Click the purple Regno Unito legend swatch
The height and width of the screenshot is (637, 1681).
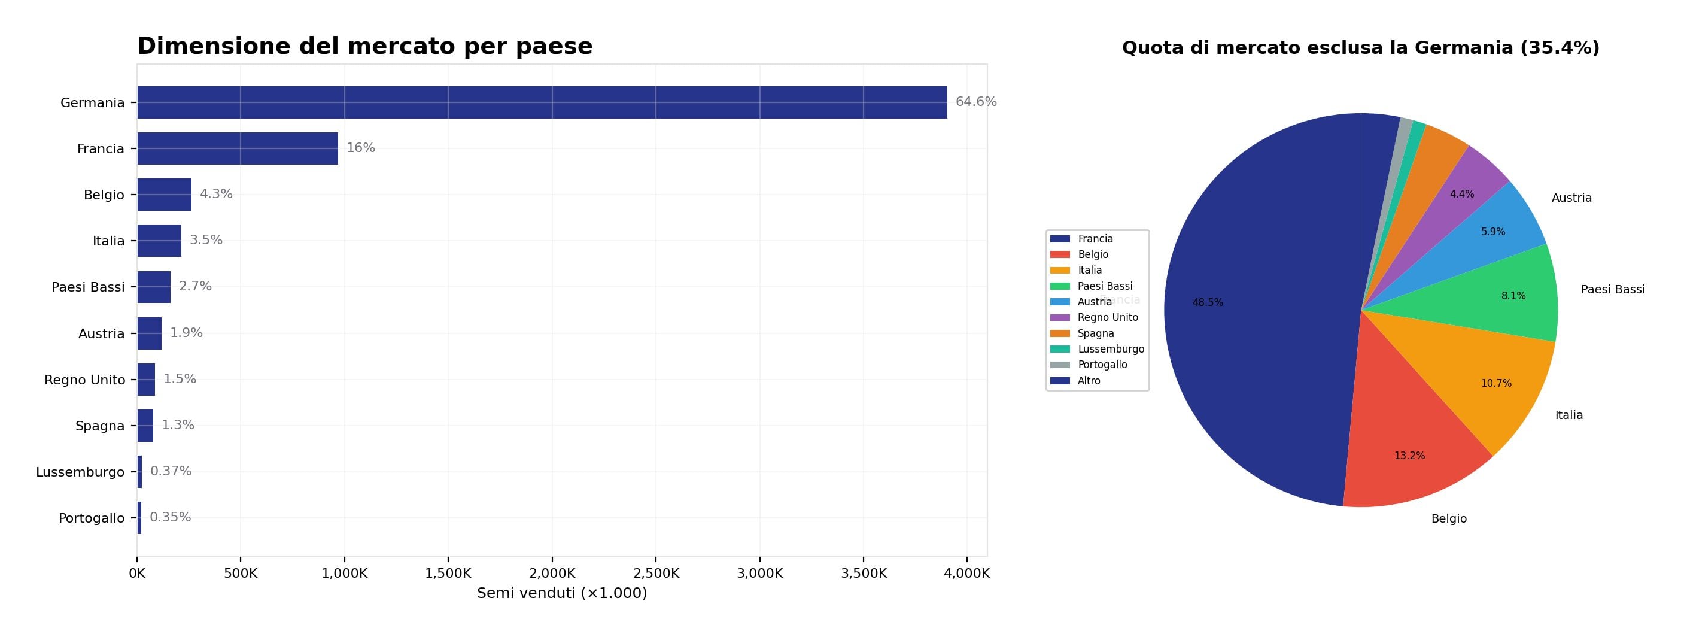pyautogui.click(x=1060, y=318)
